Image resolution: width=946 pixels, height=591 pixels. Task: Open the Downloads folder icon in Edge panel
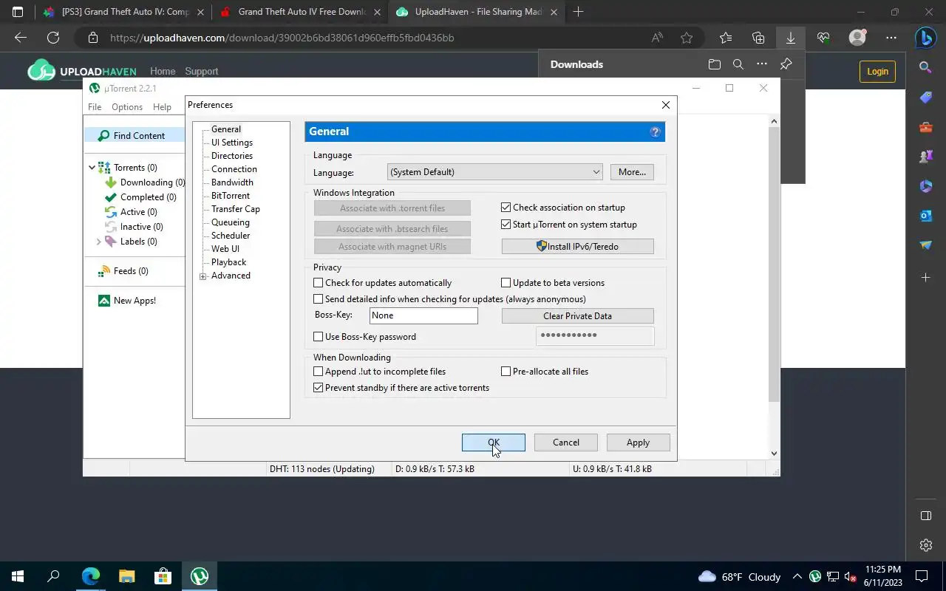(x=714, y=64)
